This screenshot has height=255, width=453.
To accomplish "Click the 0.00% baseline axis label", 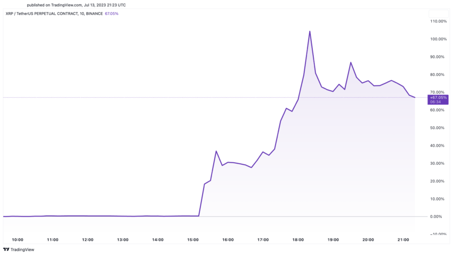I will (436, 217).
